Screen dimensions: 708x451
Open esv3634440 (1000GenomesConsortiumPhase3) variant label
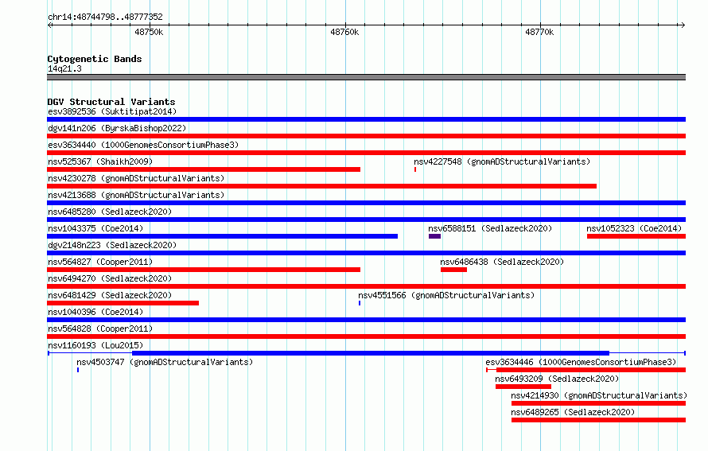(143, 145)
